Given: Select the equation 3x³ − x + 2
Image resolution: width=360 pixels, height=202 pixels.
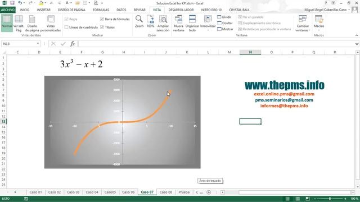Looking at the screenshot, I should (81, 63).
